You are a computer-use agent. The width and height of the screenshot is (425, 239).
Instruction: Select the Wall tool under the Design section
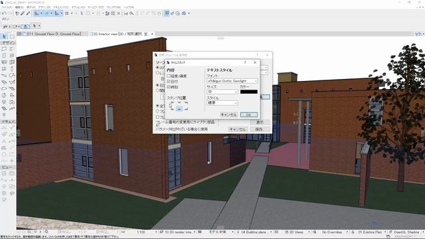(4, 49)
